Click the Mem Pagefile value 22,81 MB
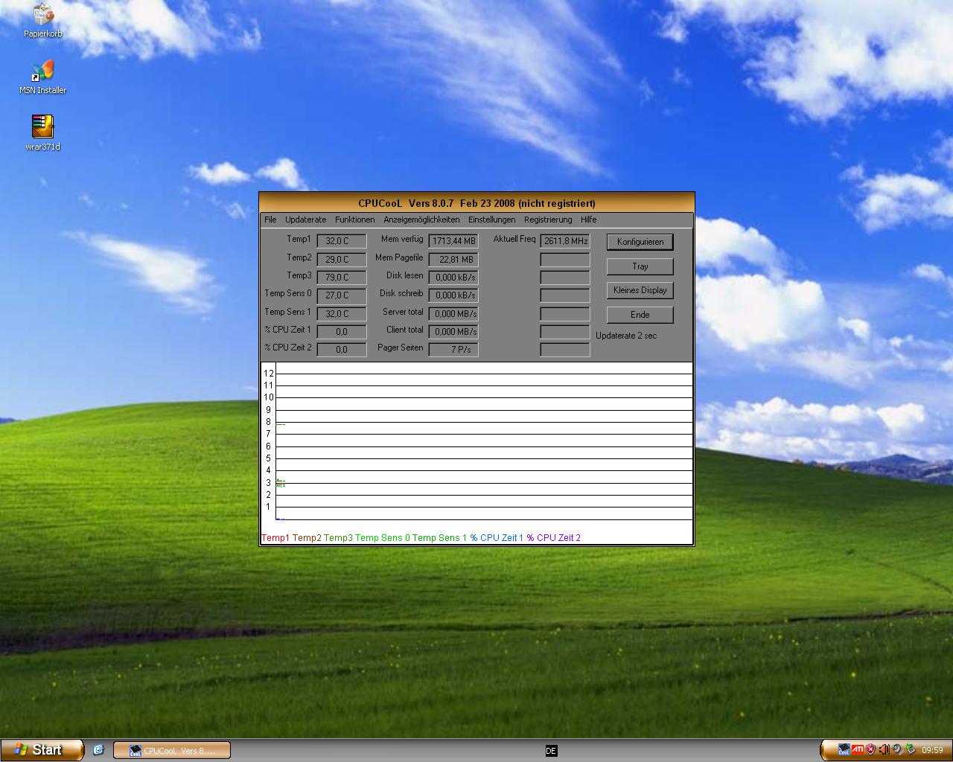This screenshot has height=762, width=953. click(x=453, y=260)
